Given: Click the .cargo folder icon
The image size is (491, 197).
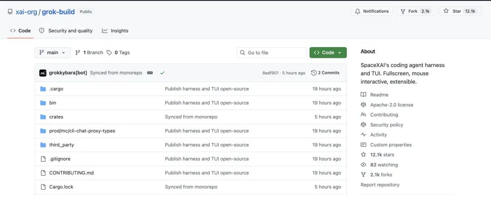Looking at the screenshot, I should (x=43, y=89).
